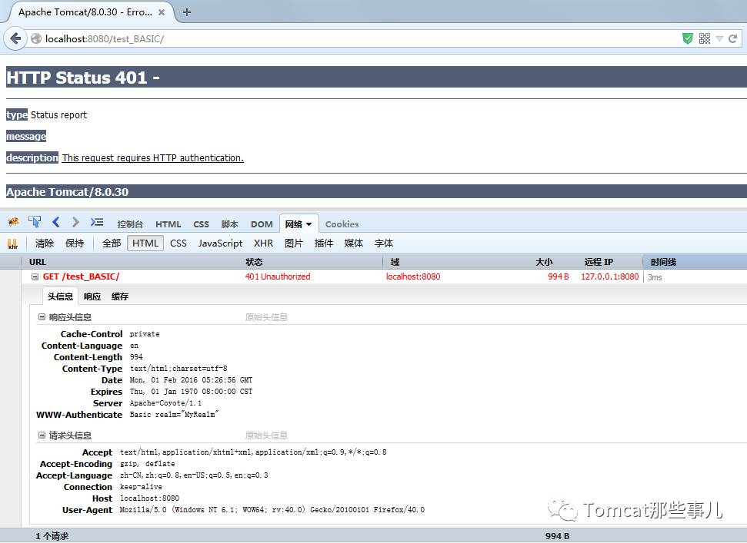This screenshot has height=543, width=747.
Task: Activate the element inspect pointer icon
Action: 35,222
